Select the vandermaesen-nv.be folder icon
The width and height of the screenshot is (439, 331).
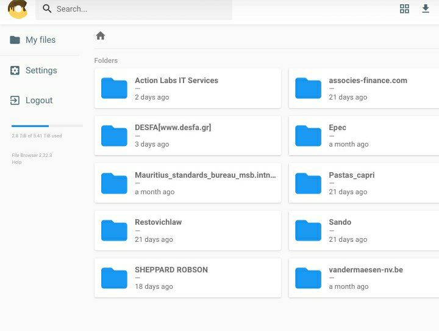309,278
